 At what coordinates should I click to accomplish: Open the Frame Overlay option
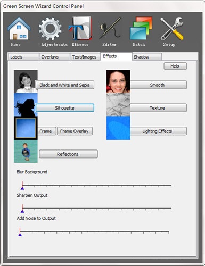click(75, 131)
